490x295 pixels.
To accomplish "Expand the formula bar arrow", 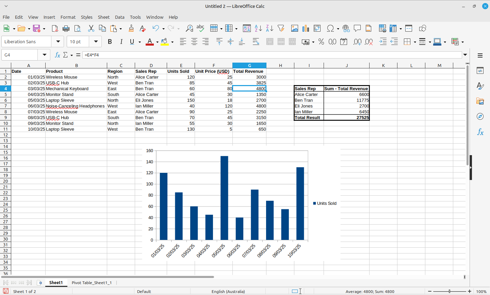I will click(465, 55).
